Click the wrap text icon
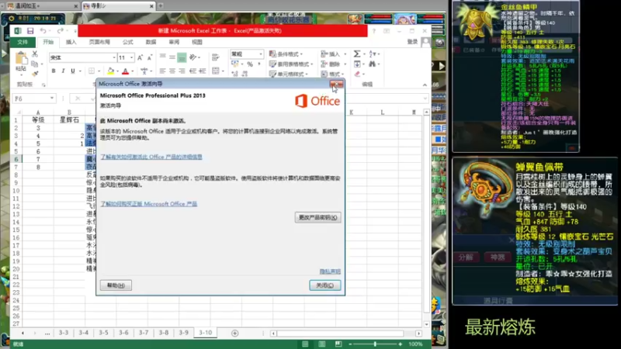This screenshot has height=349, width=621. click(216, 57)
